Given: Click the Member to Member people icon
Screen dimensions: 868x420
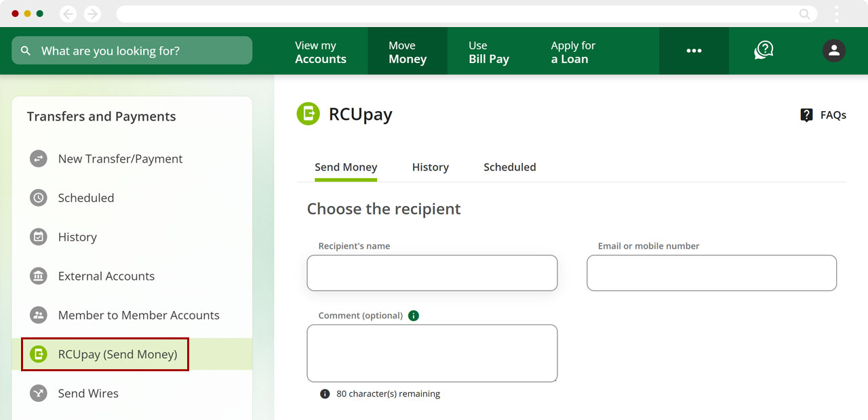Looking at the screenshot, I should click(39, 315).
